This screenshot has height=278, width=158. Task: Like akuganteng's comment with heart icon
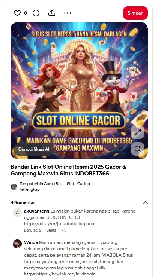(64, 230)
